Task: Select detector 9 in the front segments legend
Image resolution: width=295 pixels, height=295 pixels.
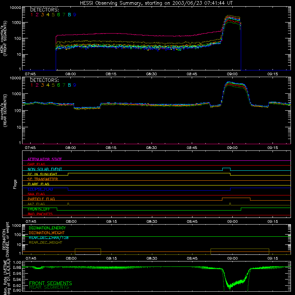Action: pyautogui.click(x=75, y=15)
